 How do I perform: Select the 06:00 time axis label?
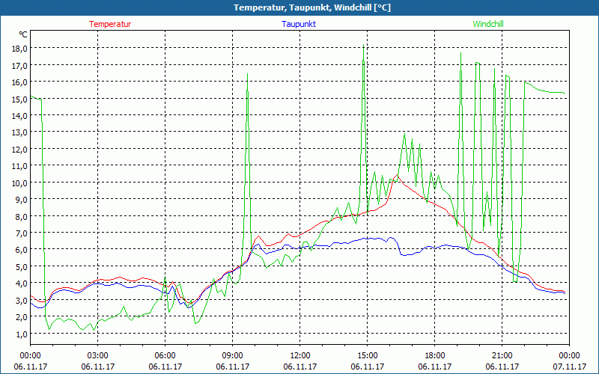(165, 355)
